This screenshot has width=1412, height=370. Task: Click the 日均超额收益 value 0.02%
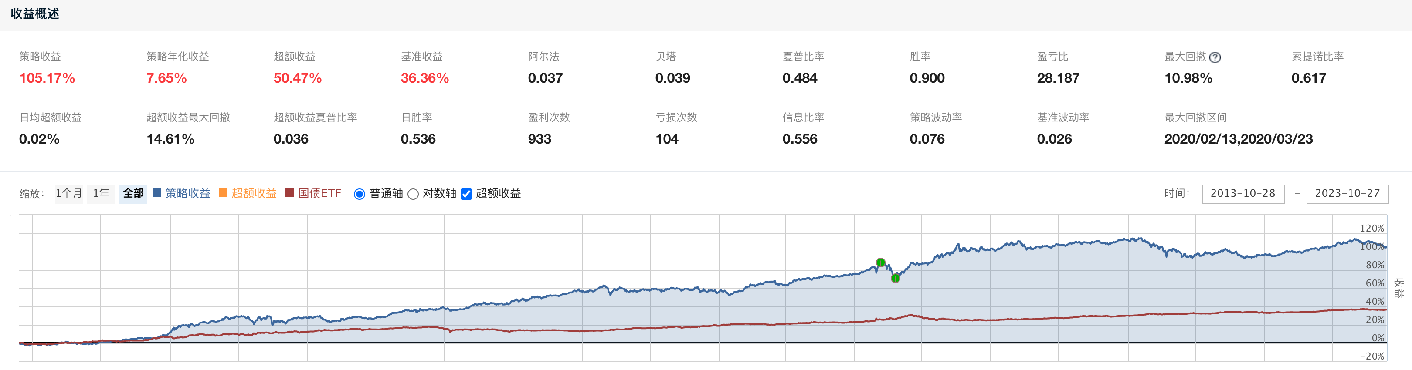(x=40, y=139)
